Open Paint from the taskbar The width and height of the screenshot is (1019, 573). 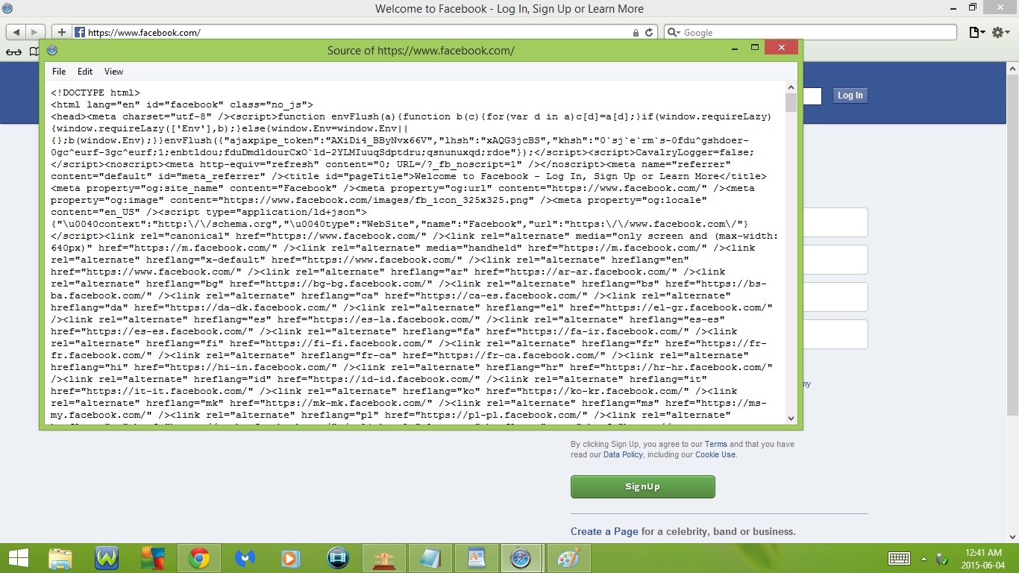point(568,558)
